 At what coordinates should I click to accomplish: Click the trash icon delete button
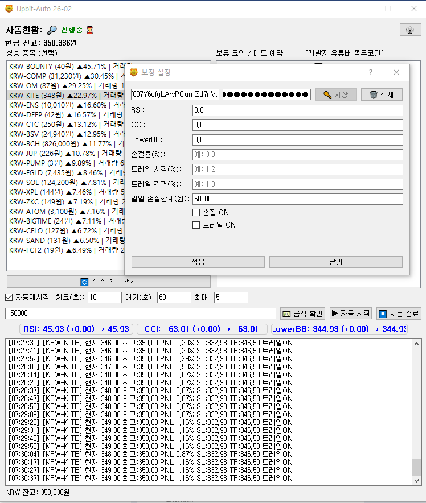point(382,94)
